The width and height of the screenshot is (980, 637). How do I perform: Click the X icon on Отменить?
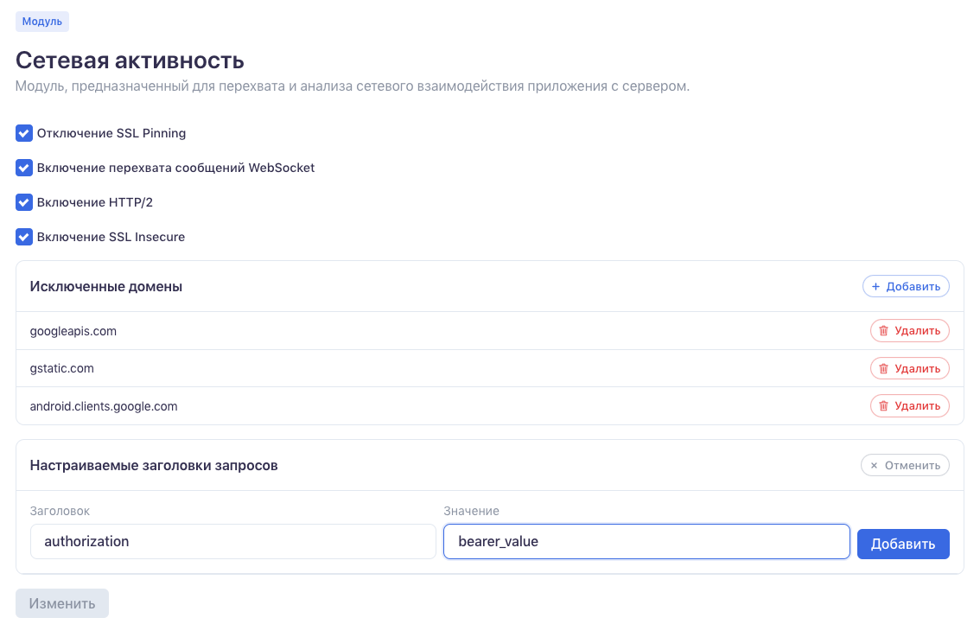(x=874, y=465)
